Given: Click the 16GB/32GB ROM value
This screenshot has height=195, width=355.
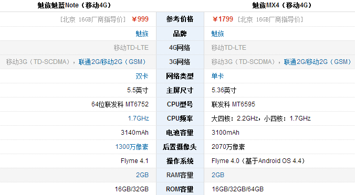Looking at the screenshot, I should (131, 189).
